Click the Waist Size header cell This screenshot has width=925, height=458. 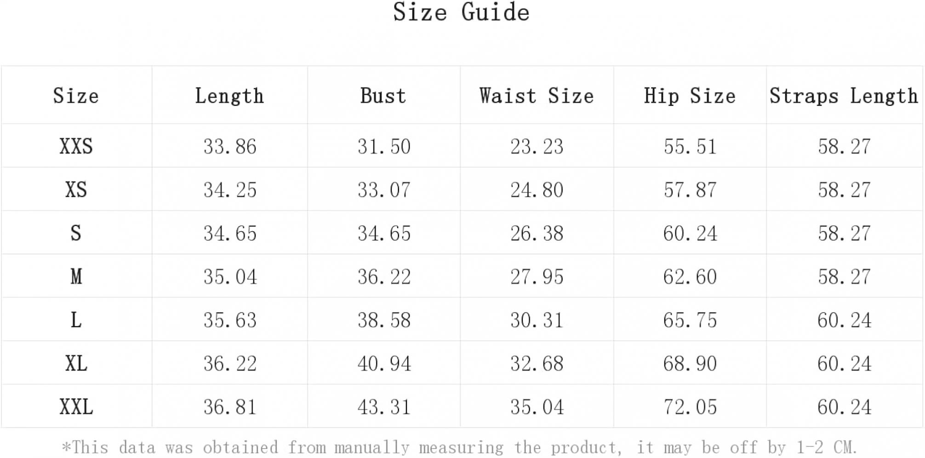[x=537, y=96]
